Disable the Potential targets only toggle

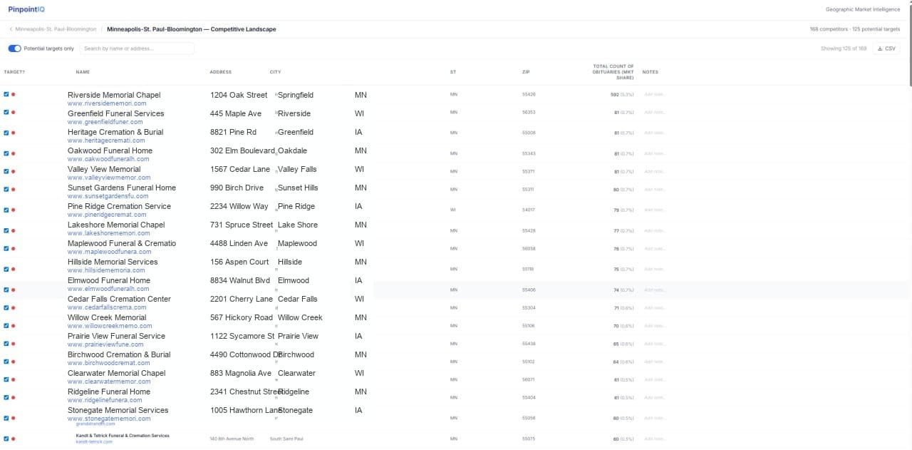pos(14,48)
